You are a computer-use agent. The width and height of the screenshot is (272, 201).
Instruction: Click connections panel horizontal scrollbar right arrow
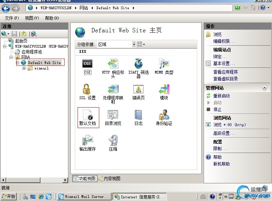coord(65,180)
